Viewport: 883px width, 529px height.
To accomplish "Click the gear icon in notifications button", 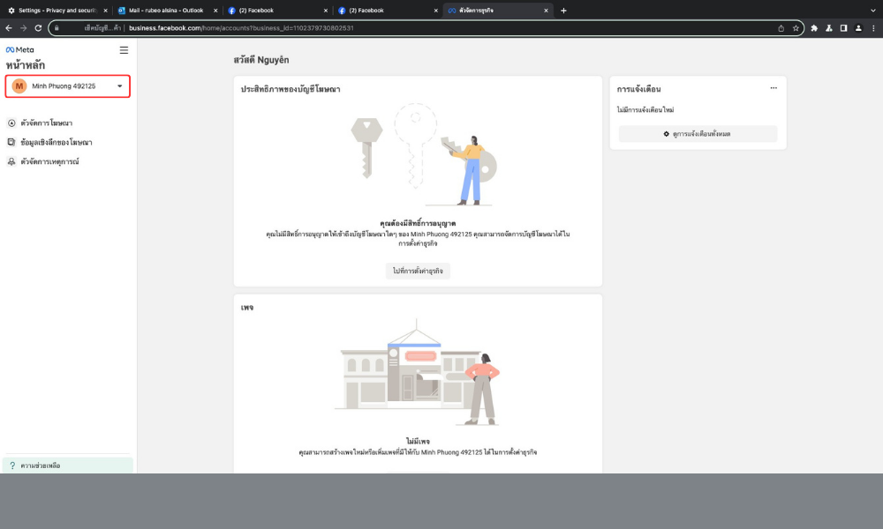I will [666, 134].
